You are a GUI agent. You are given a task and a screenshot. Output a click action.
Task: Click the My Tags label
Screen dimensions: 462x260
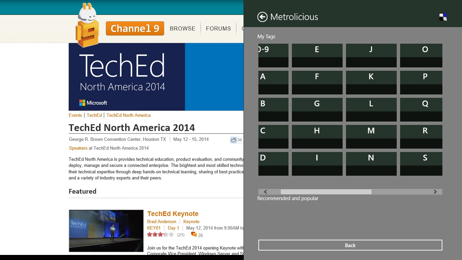click(267, 37)
